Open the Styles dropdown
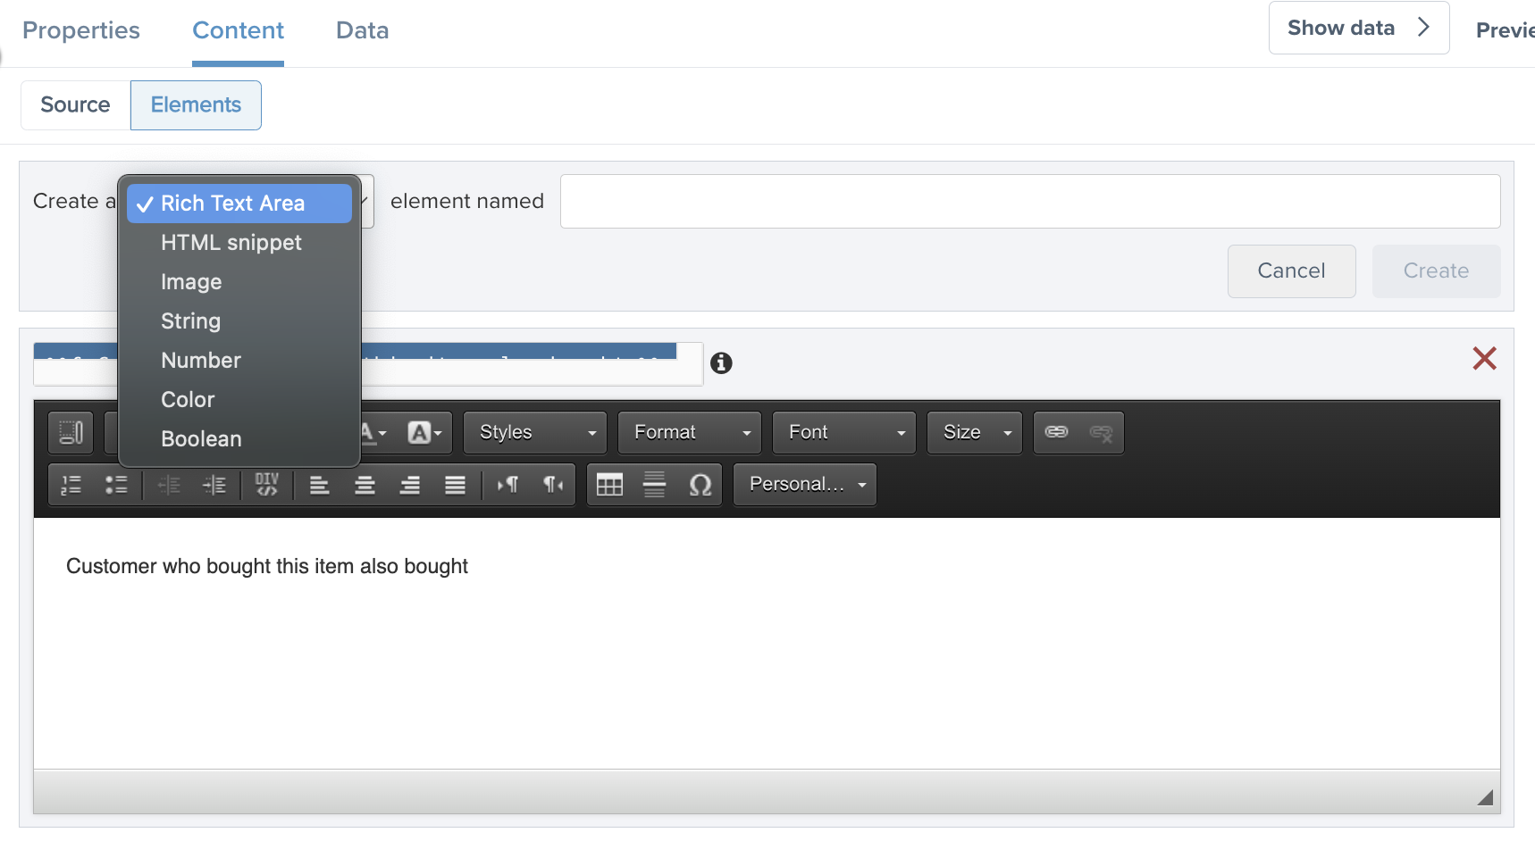Screen dimensions: 1535x841 coord(535,433)
